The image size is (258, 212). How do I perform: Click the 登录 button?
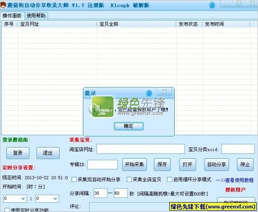coord(18,153)
